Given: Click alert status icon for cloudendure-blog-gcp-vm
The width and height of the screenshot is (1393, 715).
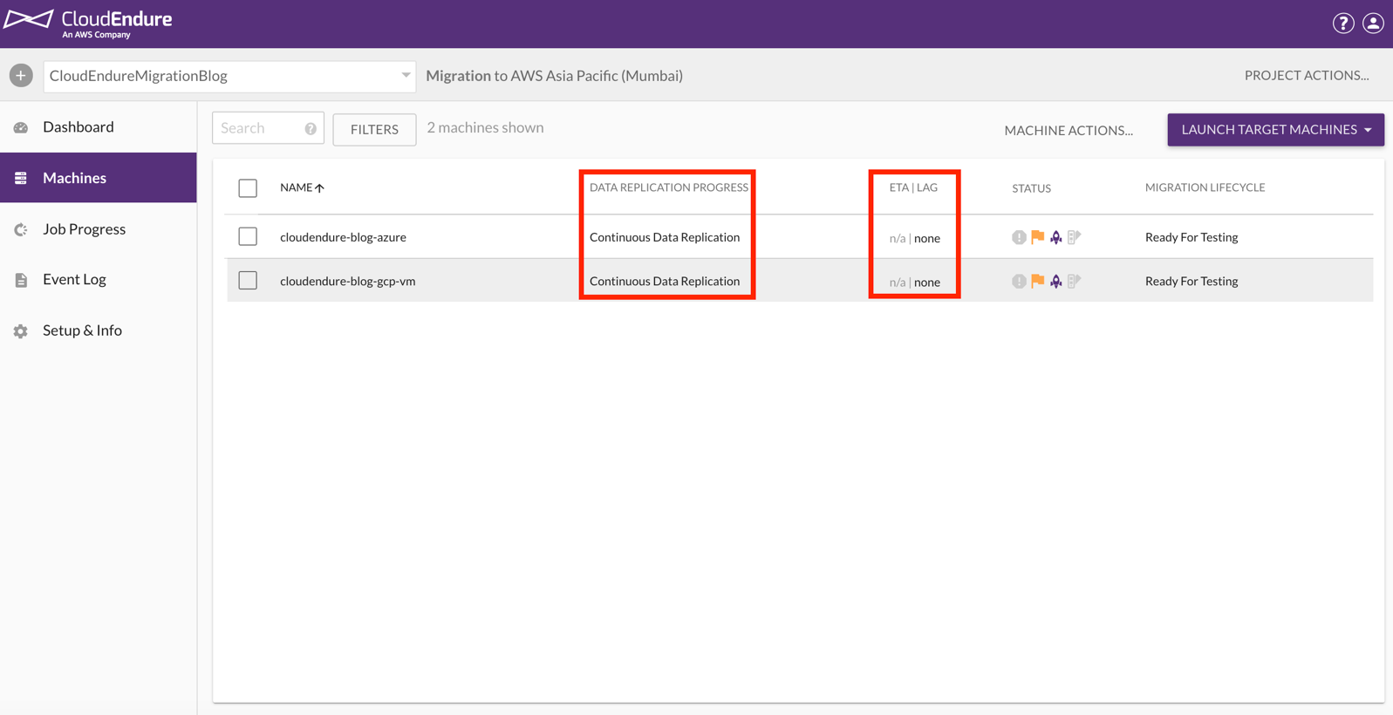Looking at the screenshot, I should click(x=1019, y=281).
